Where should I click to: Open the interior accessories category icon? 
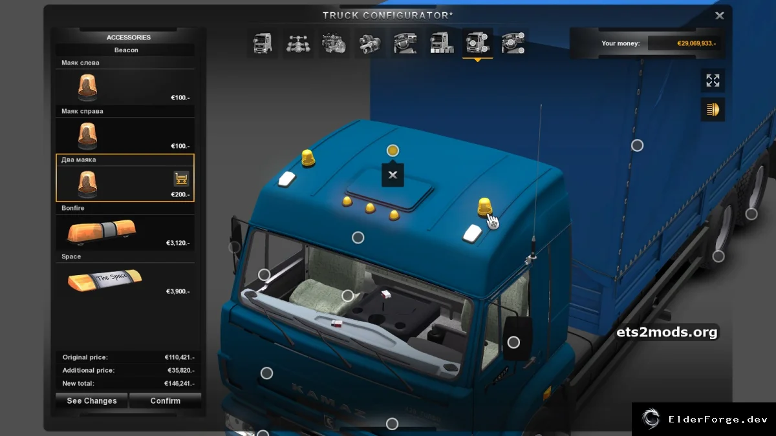513,44
